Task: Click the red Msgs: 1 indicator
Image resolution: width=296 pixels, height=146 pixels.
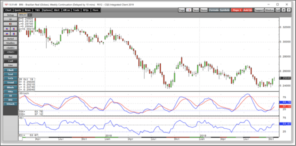Action: (x=237, y=10)
